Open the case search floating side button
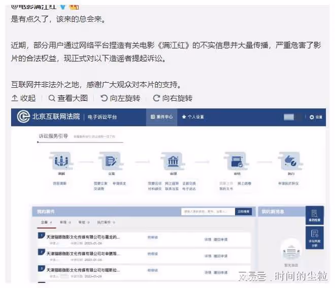 coord(315,215)
